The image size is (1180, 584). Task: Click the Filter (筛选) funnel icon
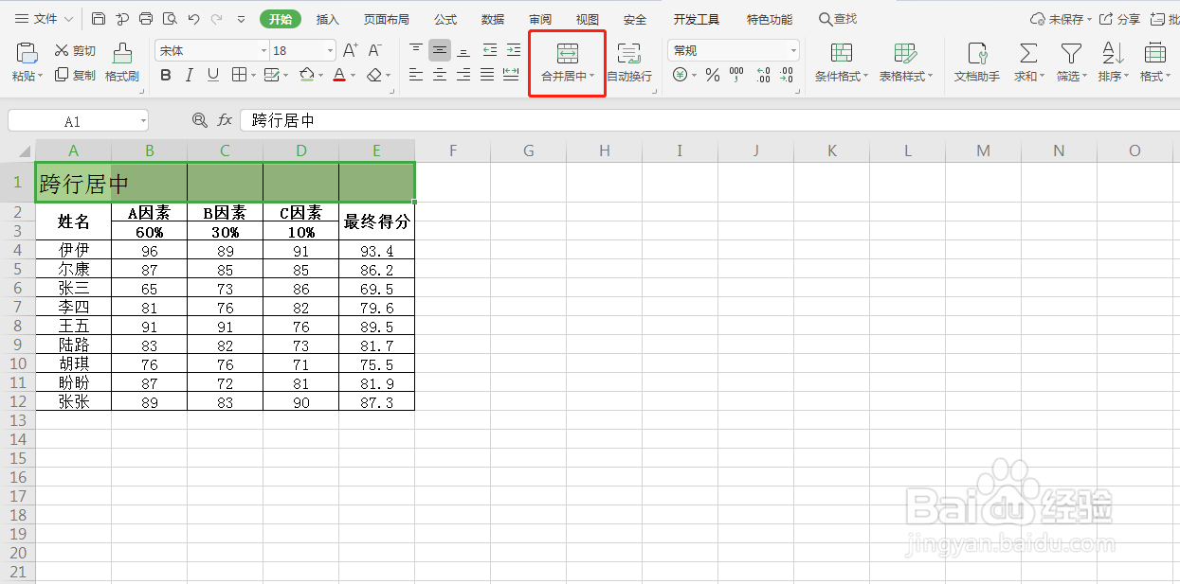tap(1071, 53)
